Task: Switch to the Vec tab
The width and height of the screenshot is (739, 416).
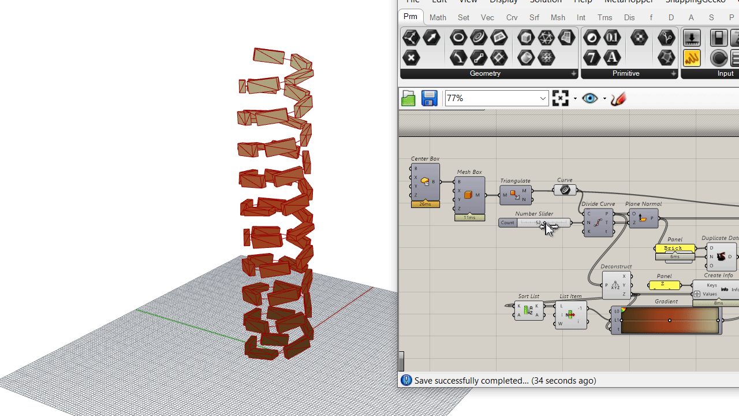Action: (487, 17)
